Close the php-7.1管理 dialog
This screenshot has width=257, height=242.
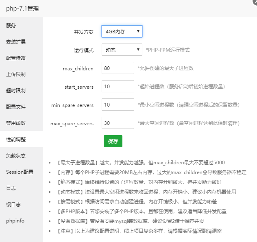click(x=255, y=2)
